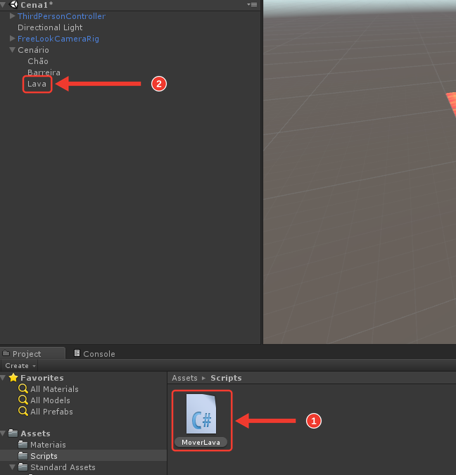
Task: Open the All Materials favorite search
Action: (55, 389)
